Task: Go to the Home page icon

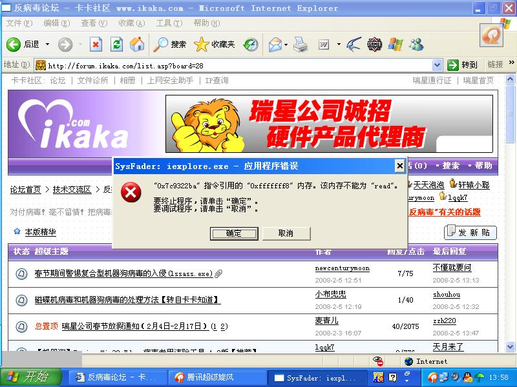Action: point(137,44)
